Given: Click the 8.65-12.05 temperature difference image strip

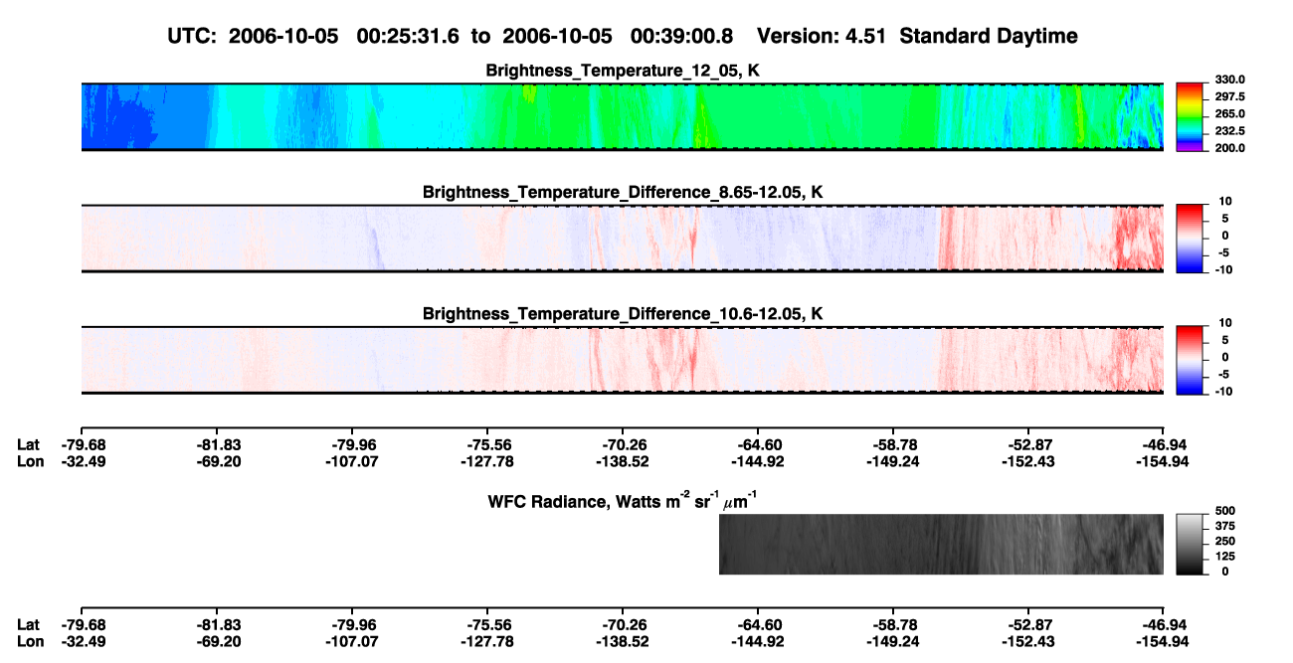Looking at the screenshot, I should point(622,239).
